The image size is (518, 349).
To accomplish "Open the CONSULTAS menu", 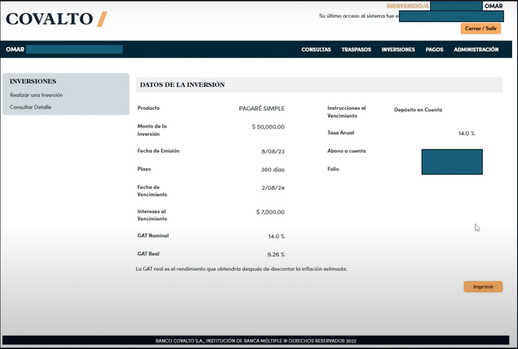I will point(316,50).
